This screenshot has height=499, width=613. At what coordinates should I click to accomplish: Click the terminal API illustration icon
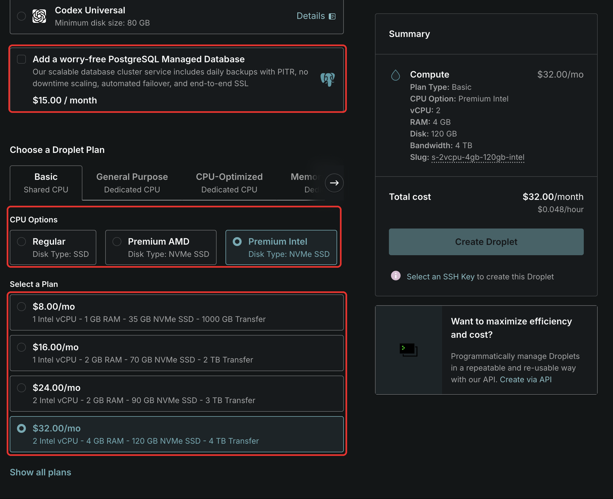click(408, 350)
